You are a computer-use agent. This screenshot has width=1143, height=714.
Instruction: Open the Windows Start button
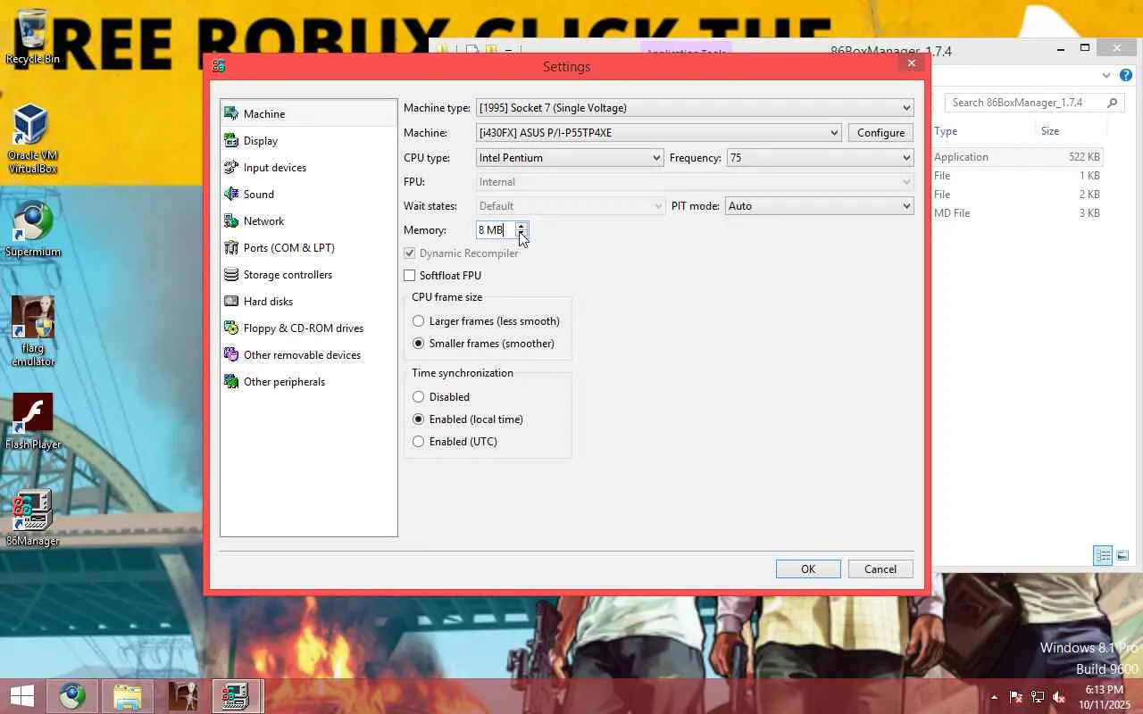tap(22, 696)
